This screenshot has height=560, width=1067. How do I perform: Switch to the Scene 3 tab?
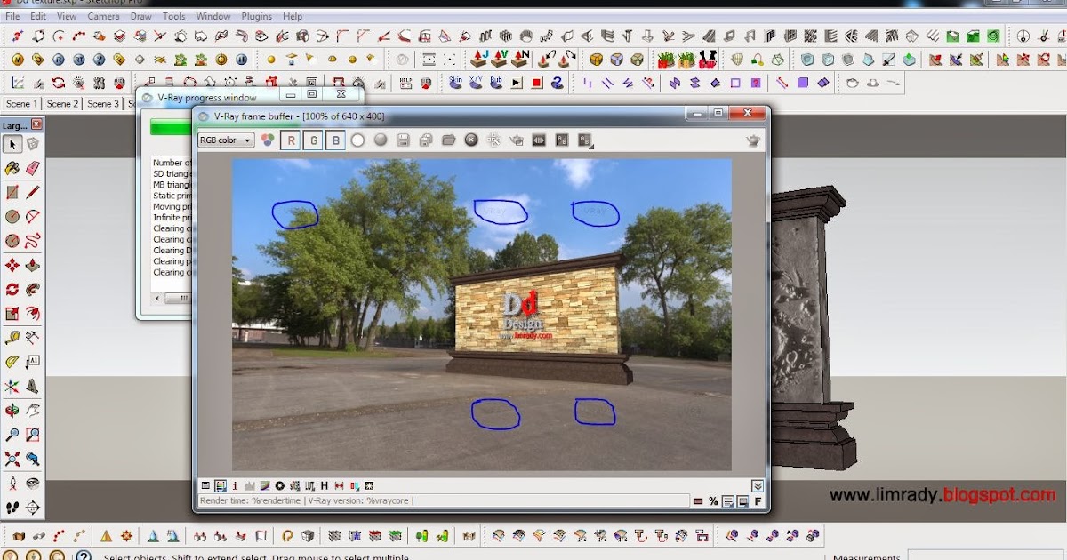point(103,104)
